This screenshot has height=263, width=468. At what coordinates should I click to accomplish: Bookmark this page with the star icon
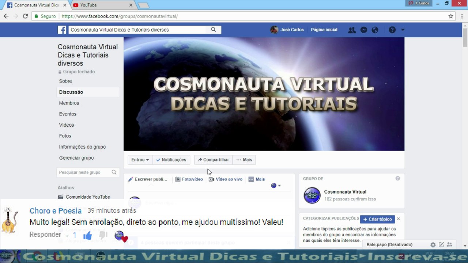tap(451, 16)
